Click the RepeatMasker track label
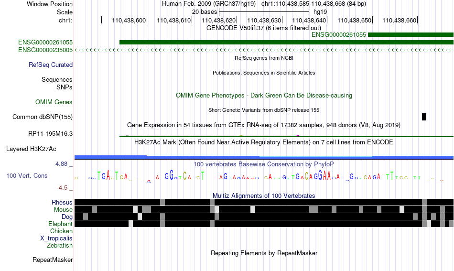Viewport: 454px width, 271px height. tap(53, 260)
